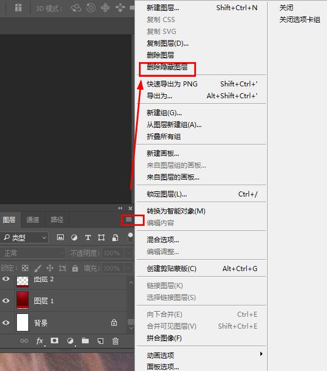Screen dimensions: 327x371
Task: Choose 混合选项... menu item
Action: coord(163,239)
